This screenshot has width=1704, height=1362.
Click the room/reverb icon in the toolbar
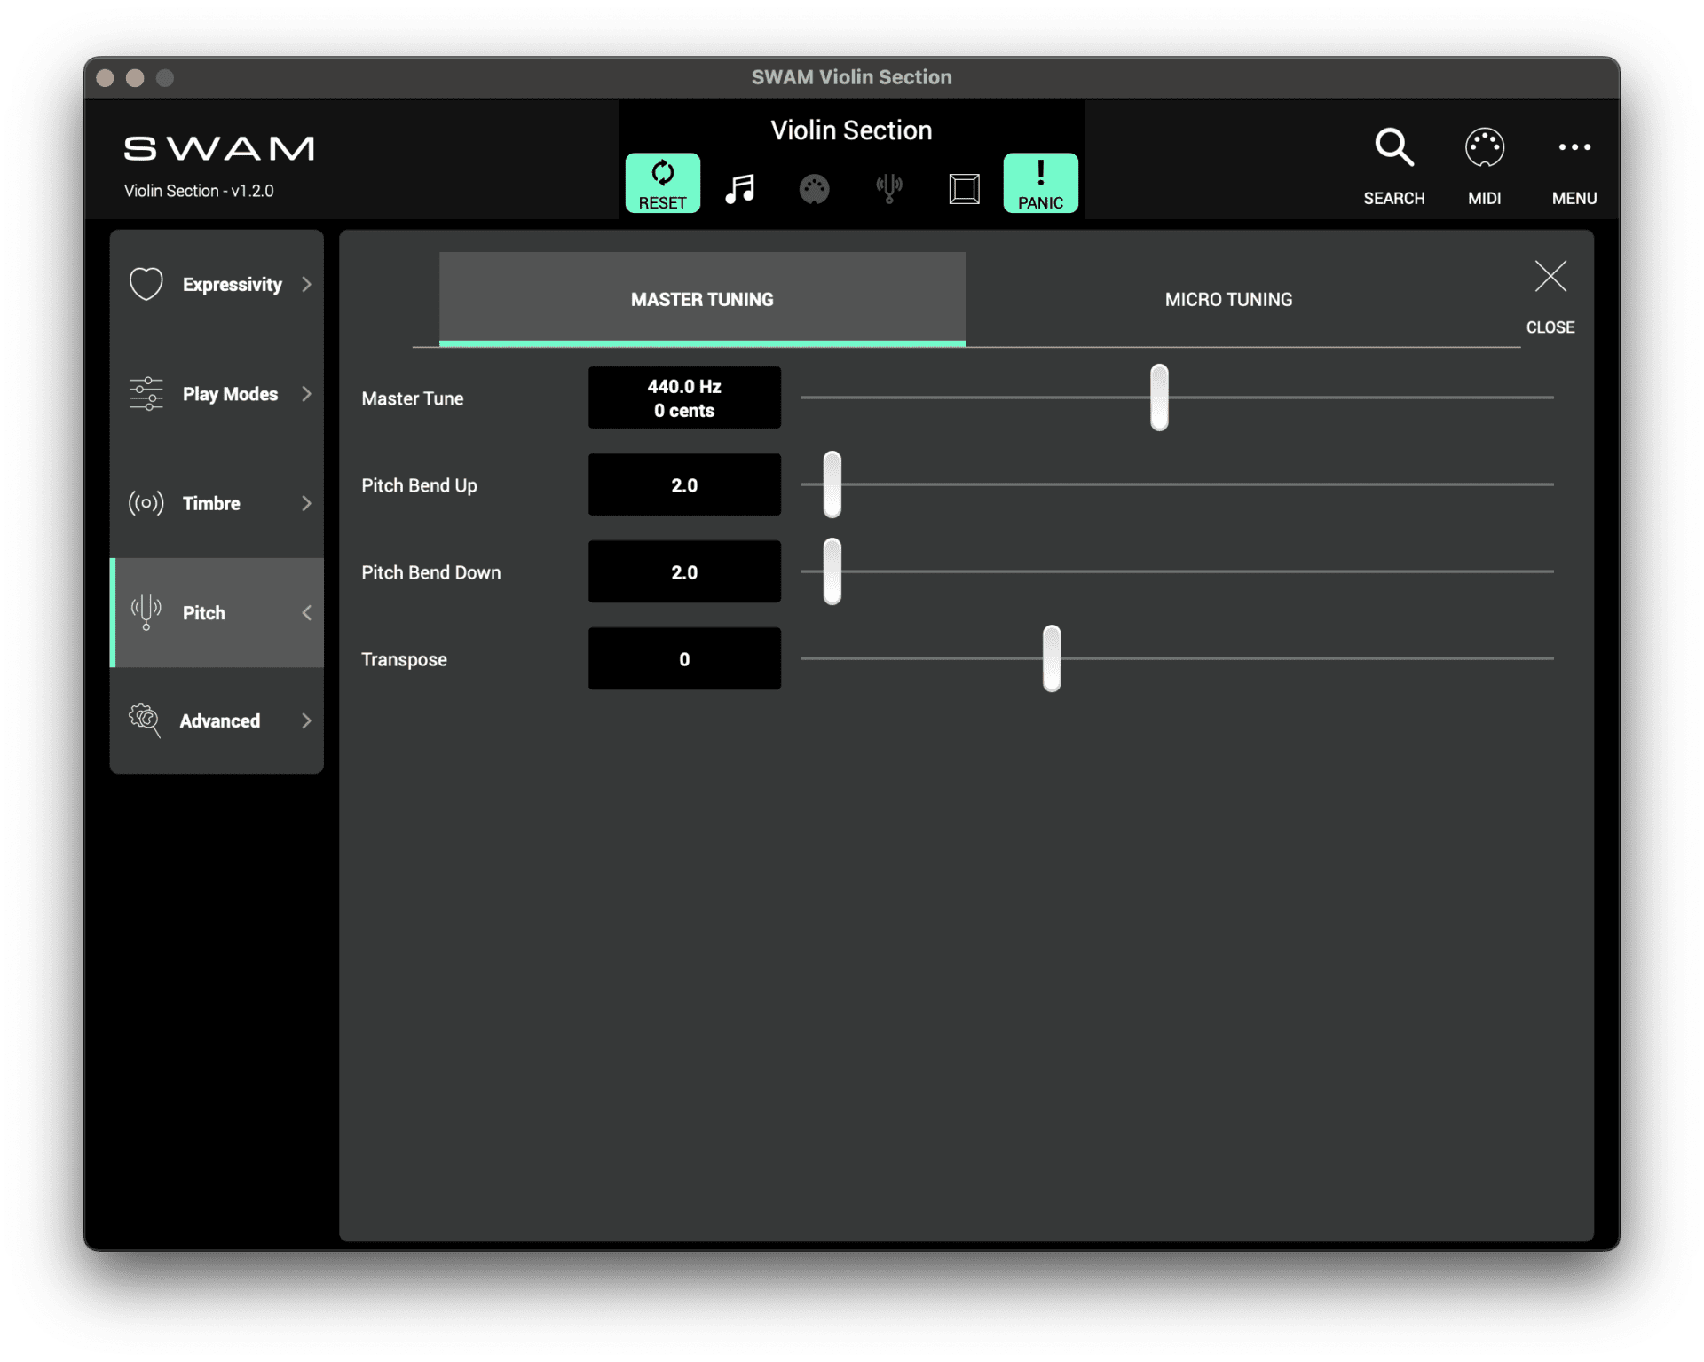(x=964, y=187)
